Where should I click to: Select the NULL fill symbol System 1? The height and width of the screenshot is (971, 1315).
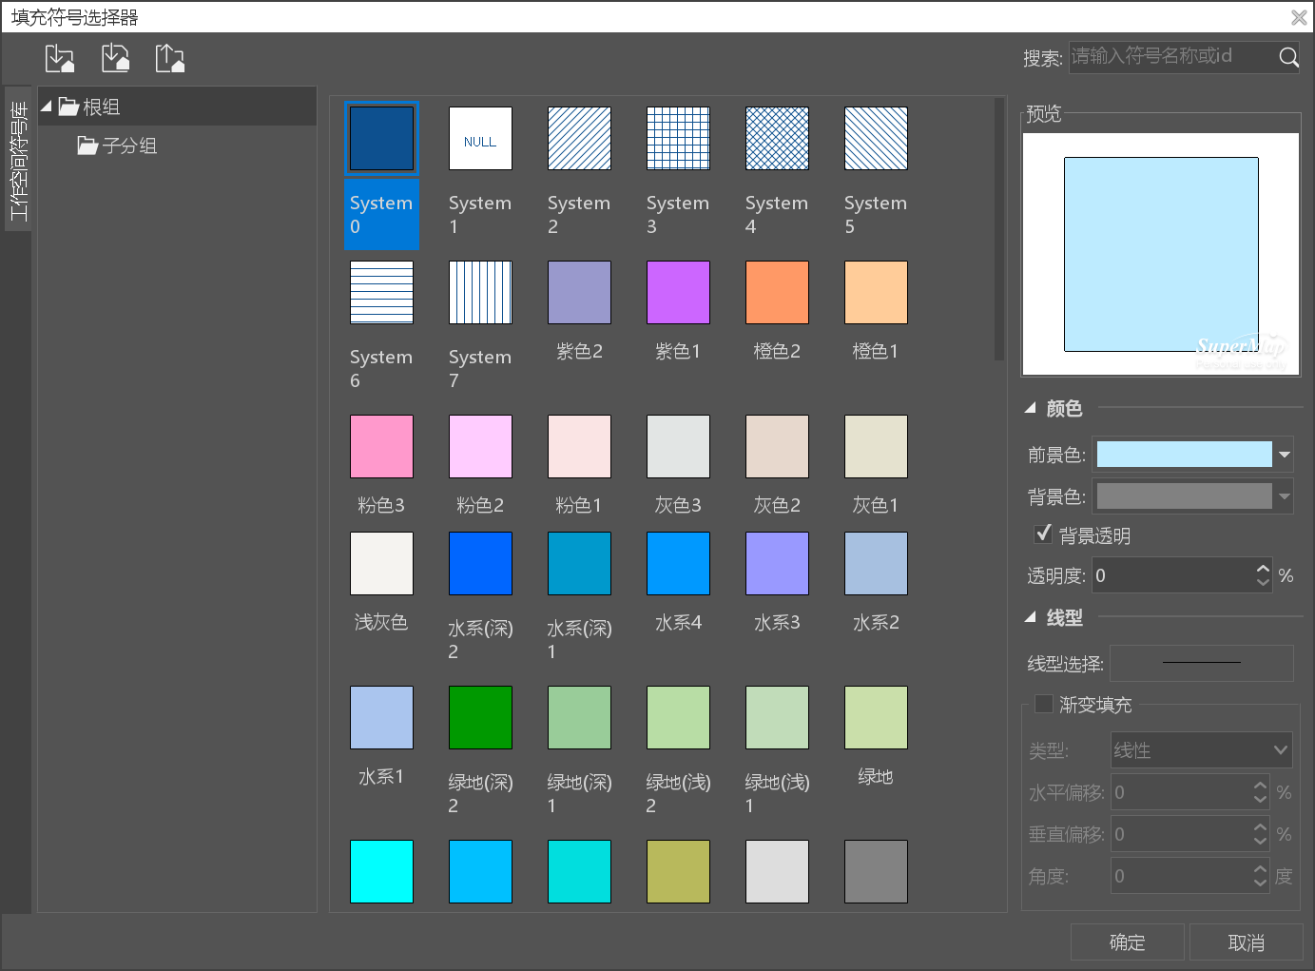point(480,139)
